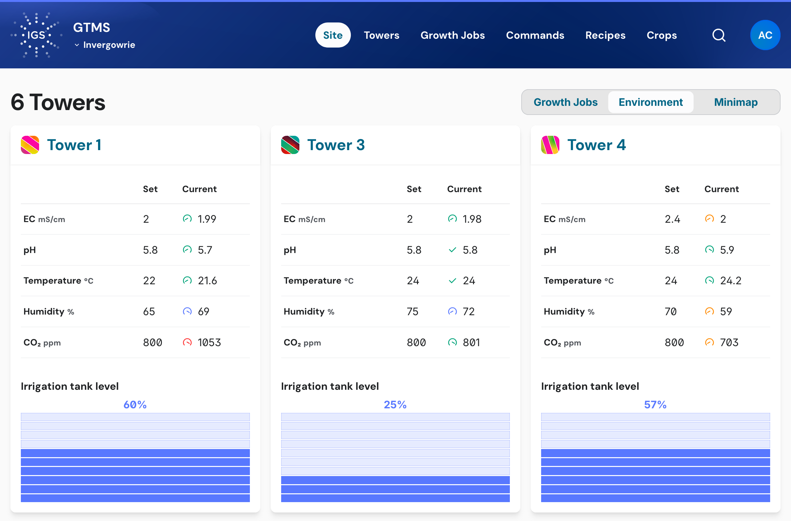Go to the Commands nav tab
This screenshot has height=521, width=791.
click(x=535, y=35)
